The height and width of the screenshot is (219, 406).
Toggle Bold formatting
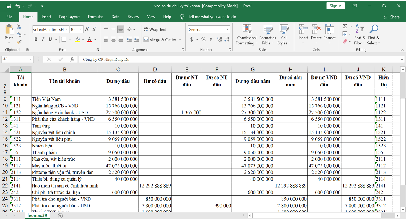pyautogui.click(x=36, y=39)
